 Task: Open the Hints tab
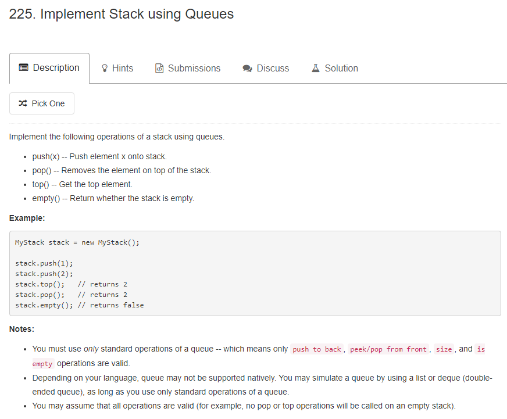pos(117,68)
